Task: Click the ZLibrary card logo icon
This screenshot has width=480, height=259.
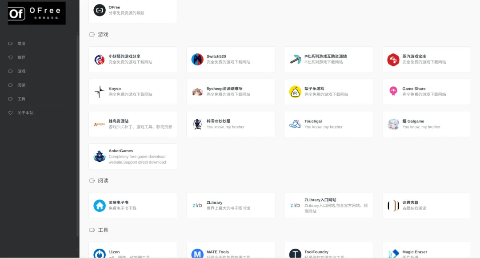Action: tap(197, 205)
